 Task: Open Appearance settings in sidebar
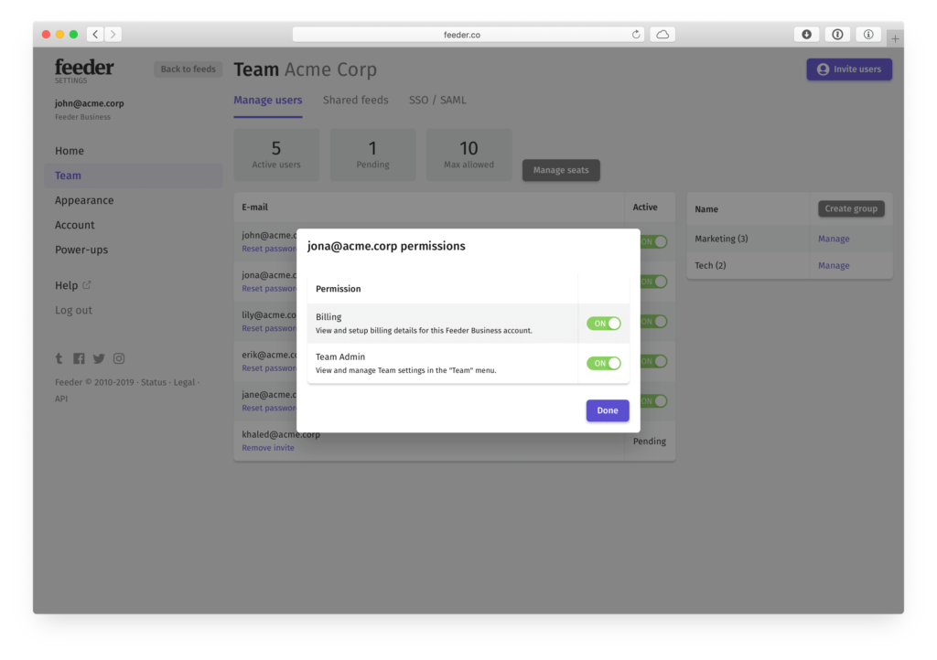[x=84, y=200]
